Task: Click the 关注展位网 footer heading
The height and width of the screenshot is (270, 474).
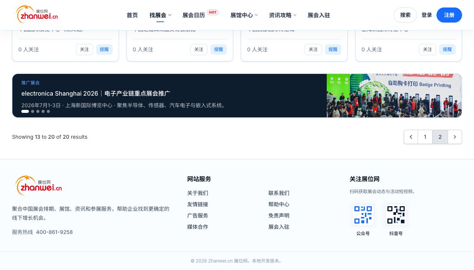Action: 365,179
